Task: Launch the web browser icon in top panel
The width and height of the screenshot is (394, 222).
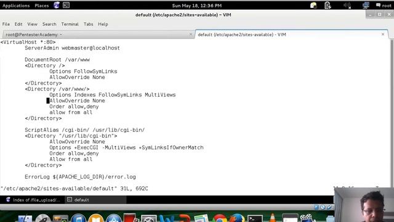Action: click(57, 6)
